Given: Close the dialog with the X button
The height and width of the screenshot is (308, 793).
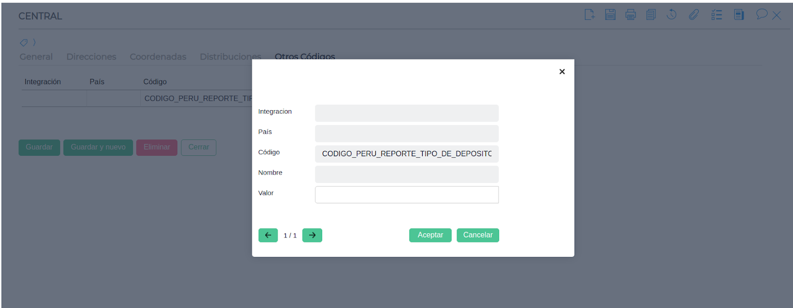Looking at the screenshot, I should 562,71.
